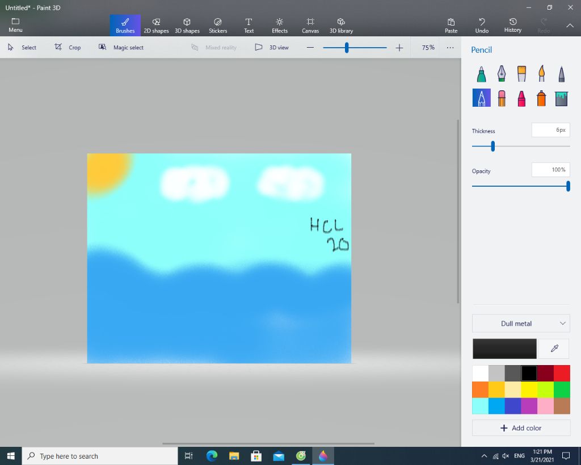581x465 pixels.
Task: Select the Crayon brush
Action: [521, 98]
